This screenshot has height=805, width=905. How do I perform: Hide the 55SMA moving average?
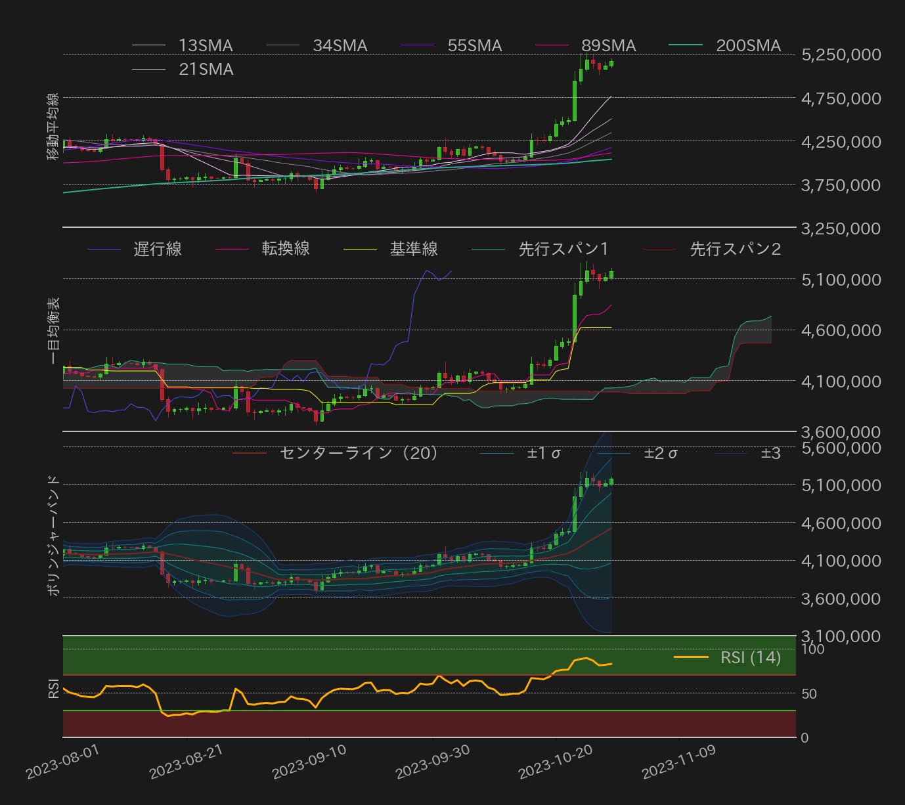click(418, 45)
